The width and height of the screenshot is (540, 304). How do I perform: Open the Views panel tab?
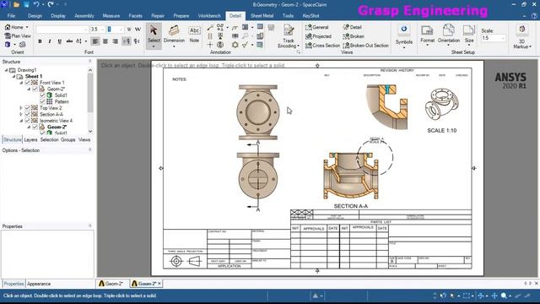coord(84,139)
